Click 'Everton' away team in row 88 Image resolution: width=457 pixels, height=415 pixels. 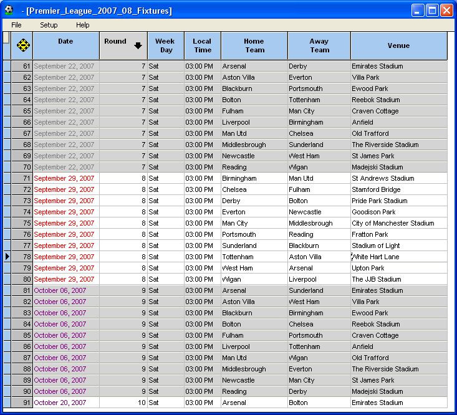click(x=319, y=369)
